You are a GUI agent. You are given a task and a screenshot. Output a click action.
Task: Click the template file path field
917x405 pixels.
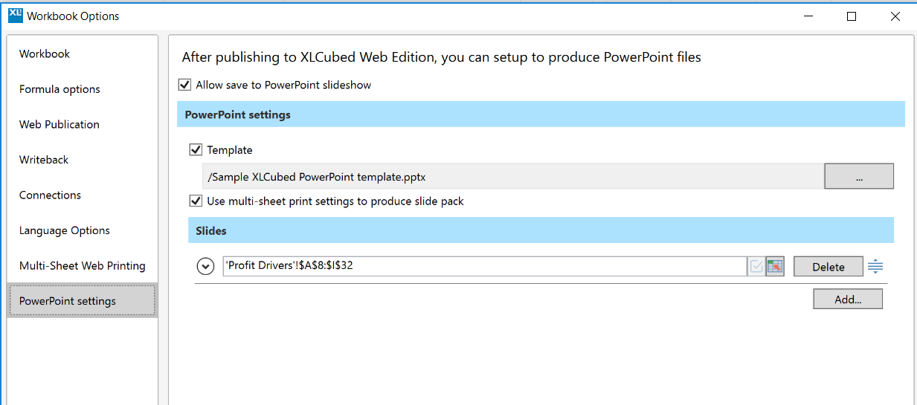pos(512,177)
